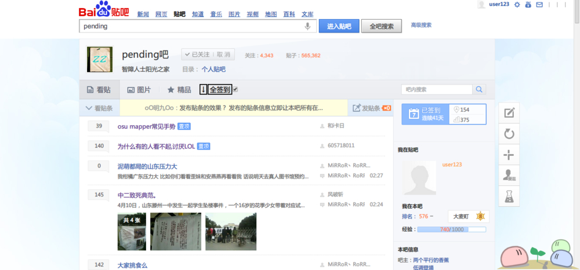Click the level 8 star badge
580x270 pixels.
(x=480, y=217)
